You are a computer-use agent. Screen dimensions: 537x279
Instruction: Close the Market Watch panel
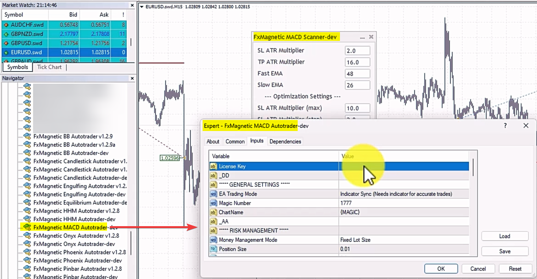tap(132, 5)
